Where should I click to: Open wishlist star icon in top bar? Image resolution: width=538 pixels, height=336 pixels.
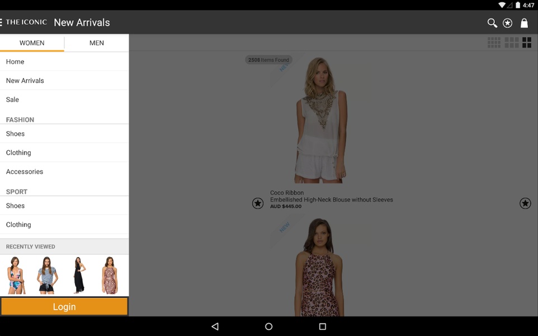click(507, 22)
